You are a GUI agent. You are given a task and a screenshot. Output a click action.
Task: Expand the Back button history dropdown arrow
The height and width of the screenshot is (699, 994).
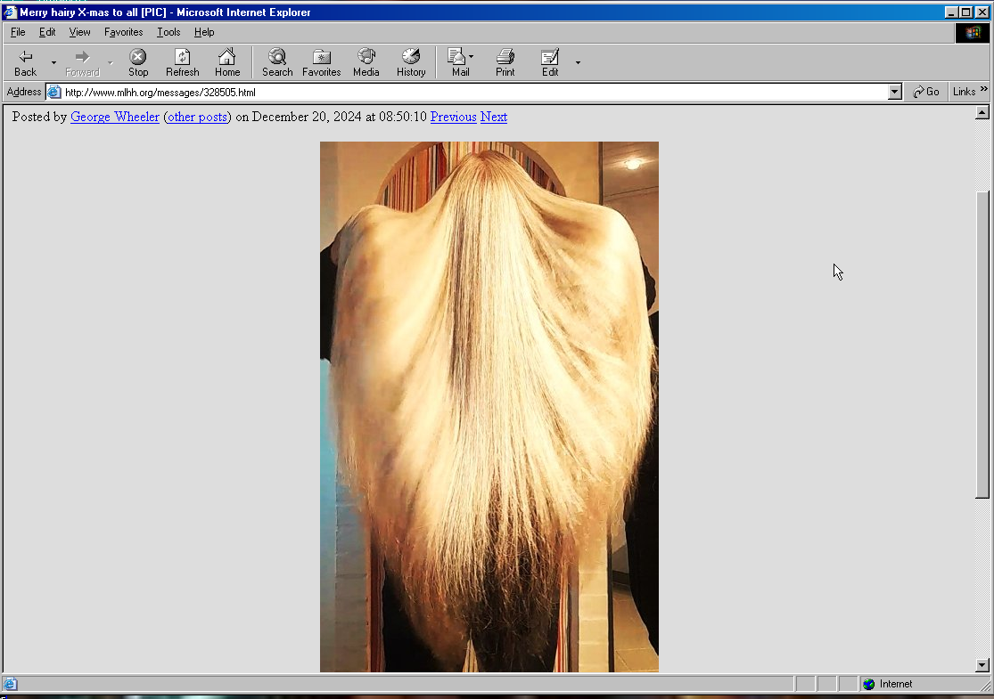[53, 62]
